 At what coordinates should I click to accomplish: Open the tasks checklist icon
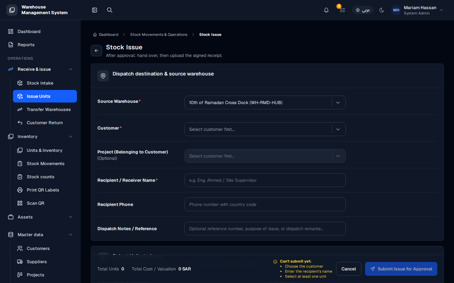(x=342, y=10)
